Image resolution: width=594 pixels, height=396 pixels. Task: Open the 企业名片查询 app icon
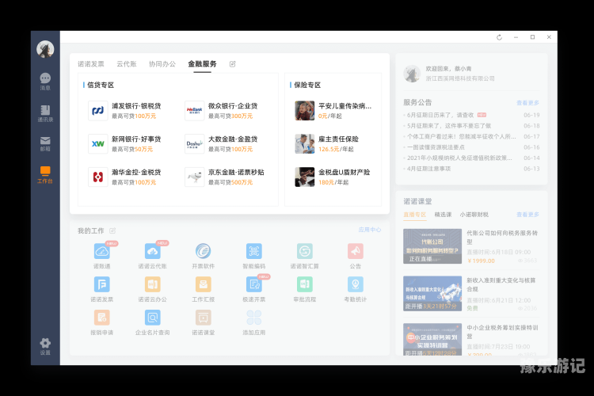(x=152, y=318)
